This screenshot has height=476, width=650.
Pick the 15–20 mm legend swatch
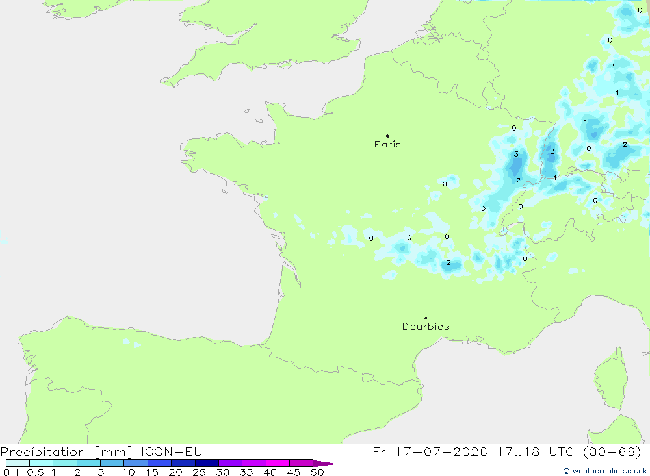coord(160,463)
